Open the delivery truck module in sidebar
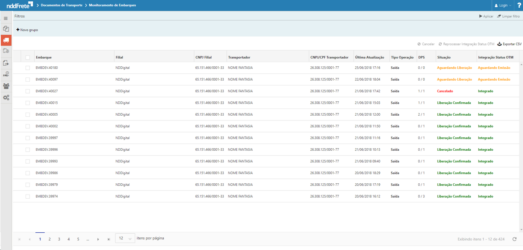 coord(5,51)
